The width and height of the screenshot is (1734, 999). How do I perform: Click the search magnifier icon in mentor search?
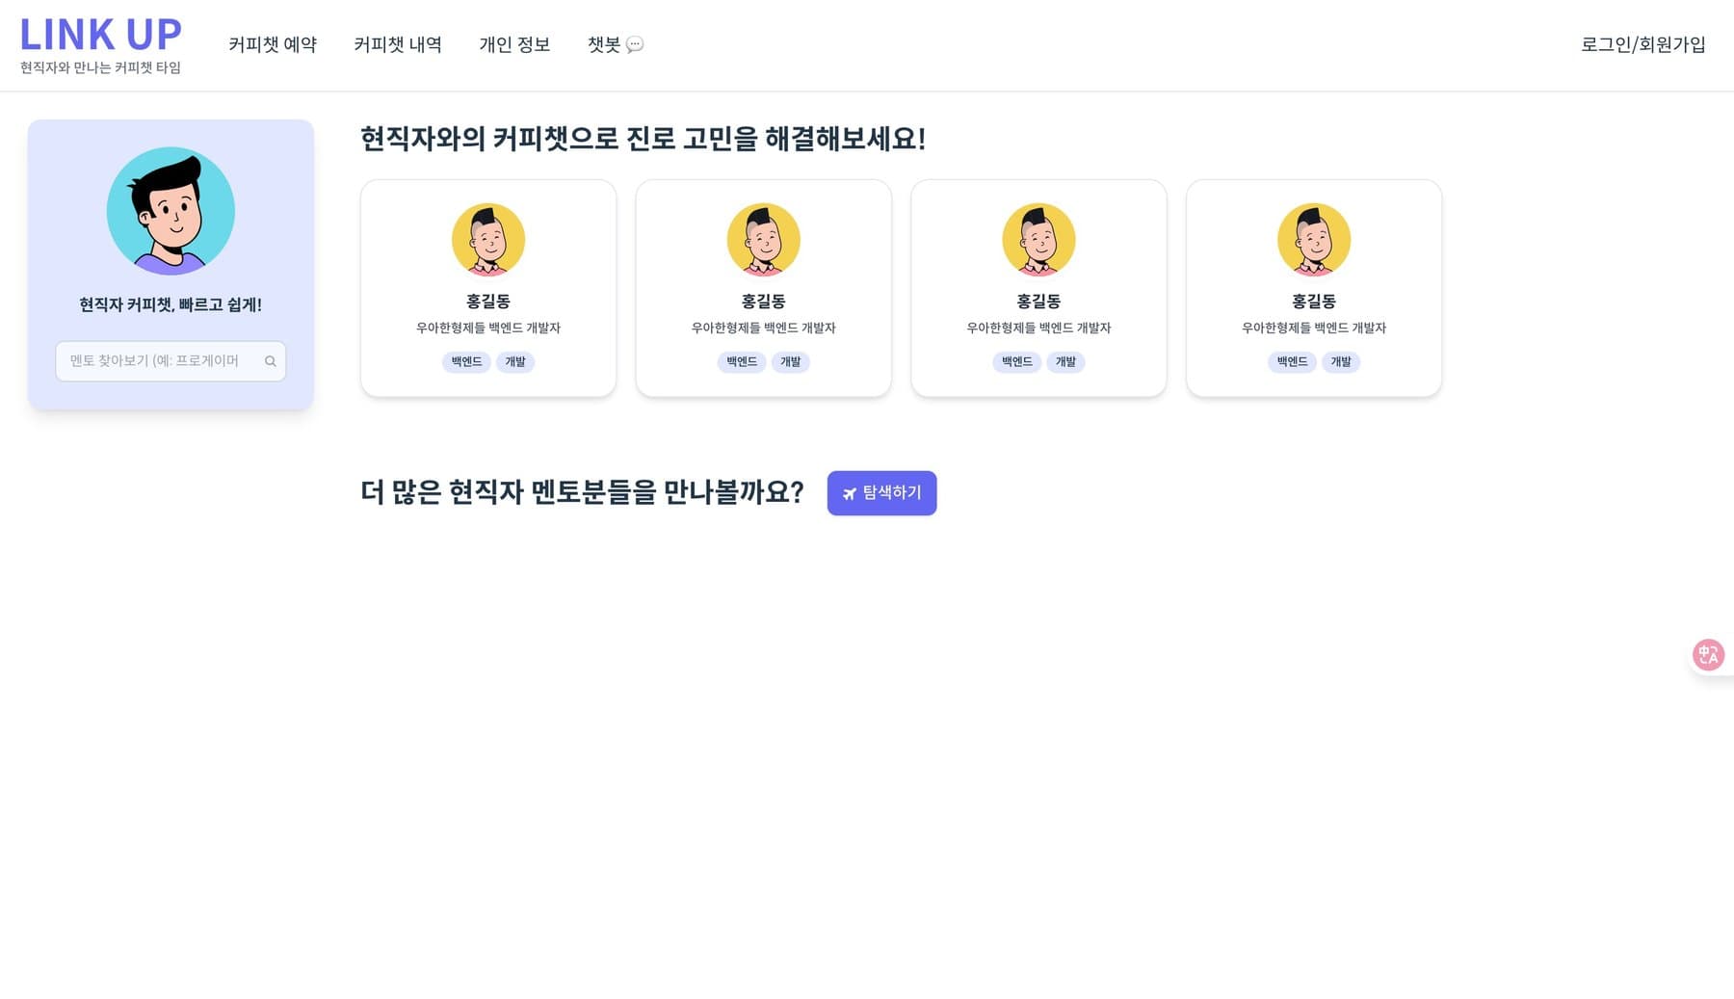coord(271,361)
